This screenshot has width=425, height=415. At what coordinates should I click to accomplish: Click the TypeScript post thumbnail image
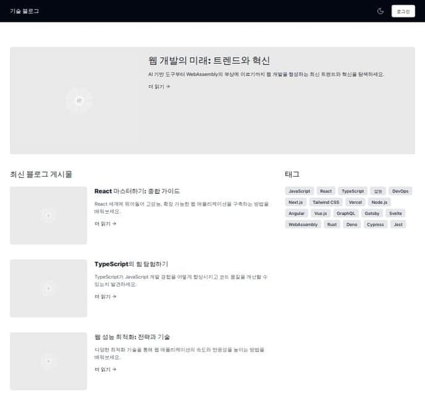click(x=48, y=288)
